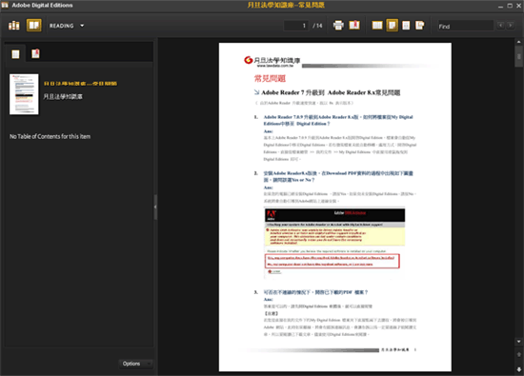Click the Find search field
Image resolution: width=524 pixels, height=376 pixels.
tap(466, 26)
